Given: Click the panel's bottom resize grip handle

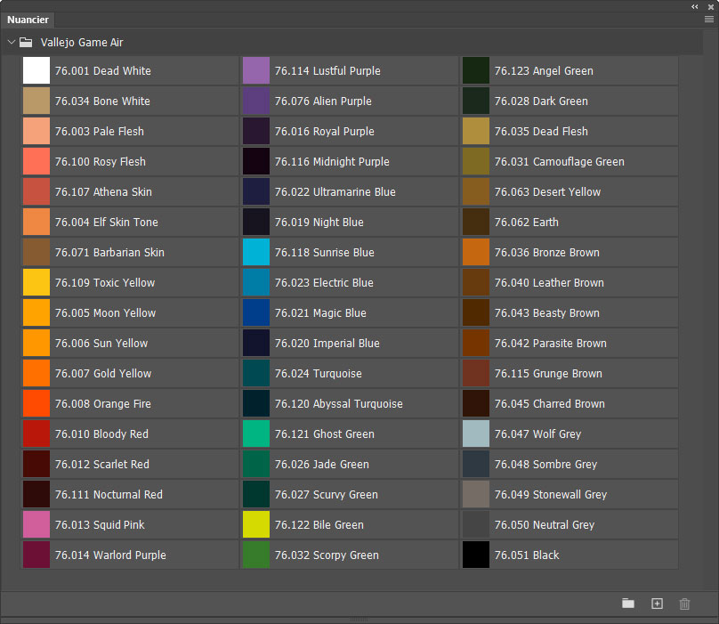Looking at the screenshot, I should tap(359, 619).
